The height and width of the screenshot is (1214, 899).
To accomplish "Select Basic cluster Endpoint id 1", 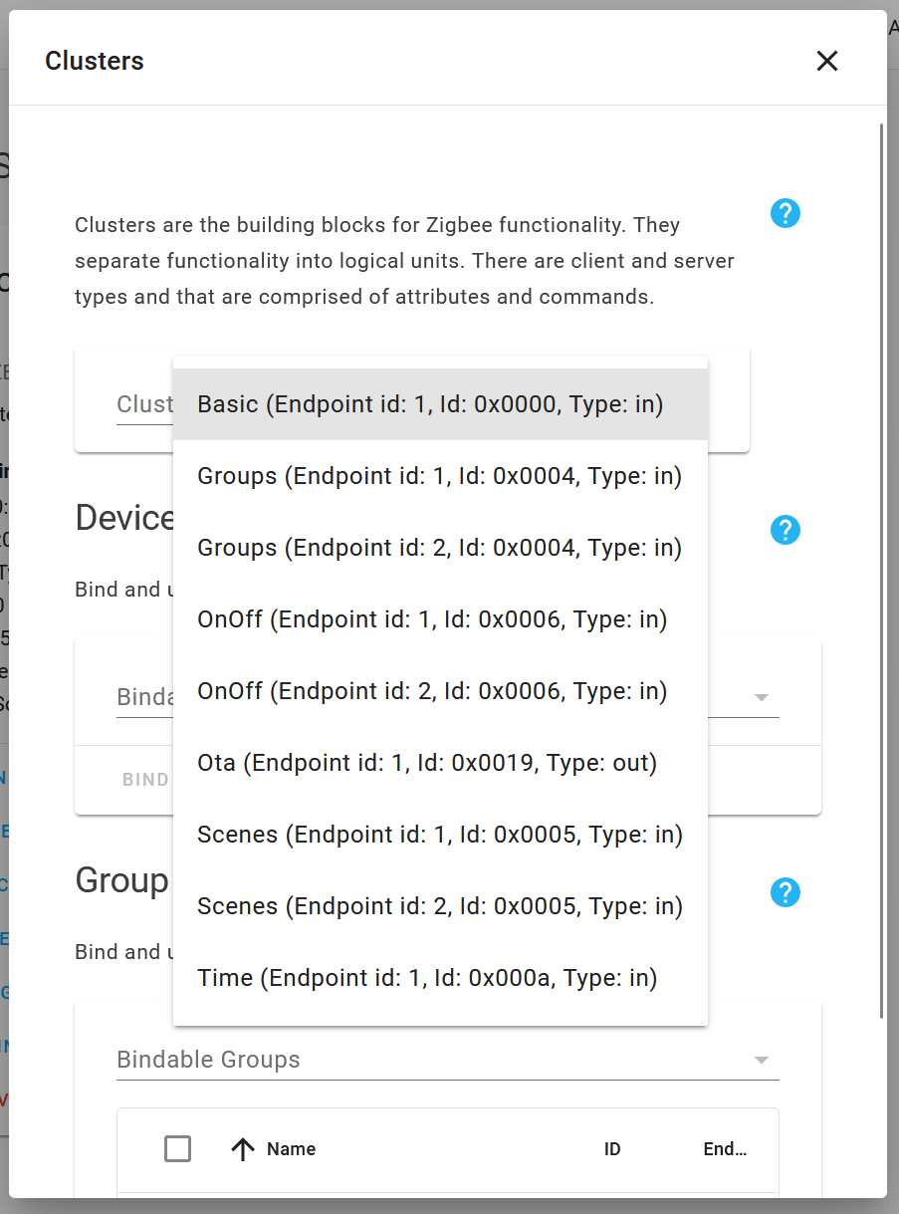I will pyautogui.click(x=440, y=404).
